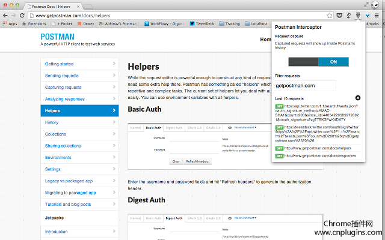Screen dimensions: 385x240
Task: Open the Extensions bookmark
Action: [x=34, y=24]
